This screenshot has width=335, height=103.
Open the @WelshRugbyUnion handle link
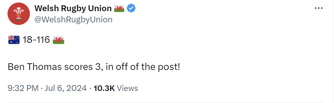73,19
